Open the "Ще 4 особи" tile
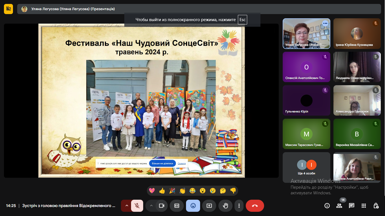The height and width of the screenshot is (216, 385). (306, 167)
